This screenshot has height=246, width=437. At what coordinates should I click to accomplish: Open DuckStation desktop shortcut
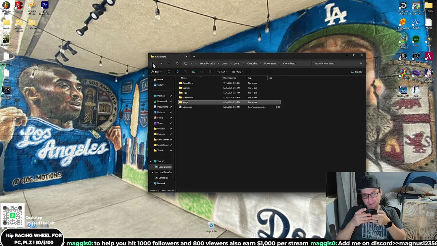403,25
